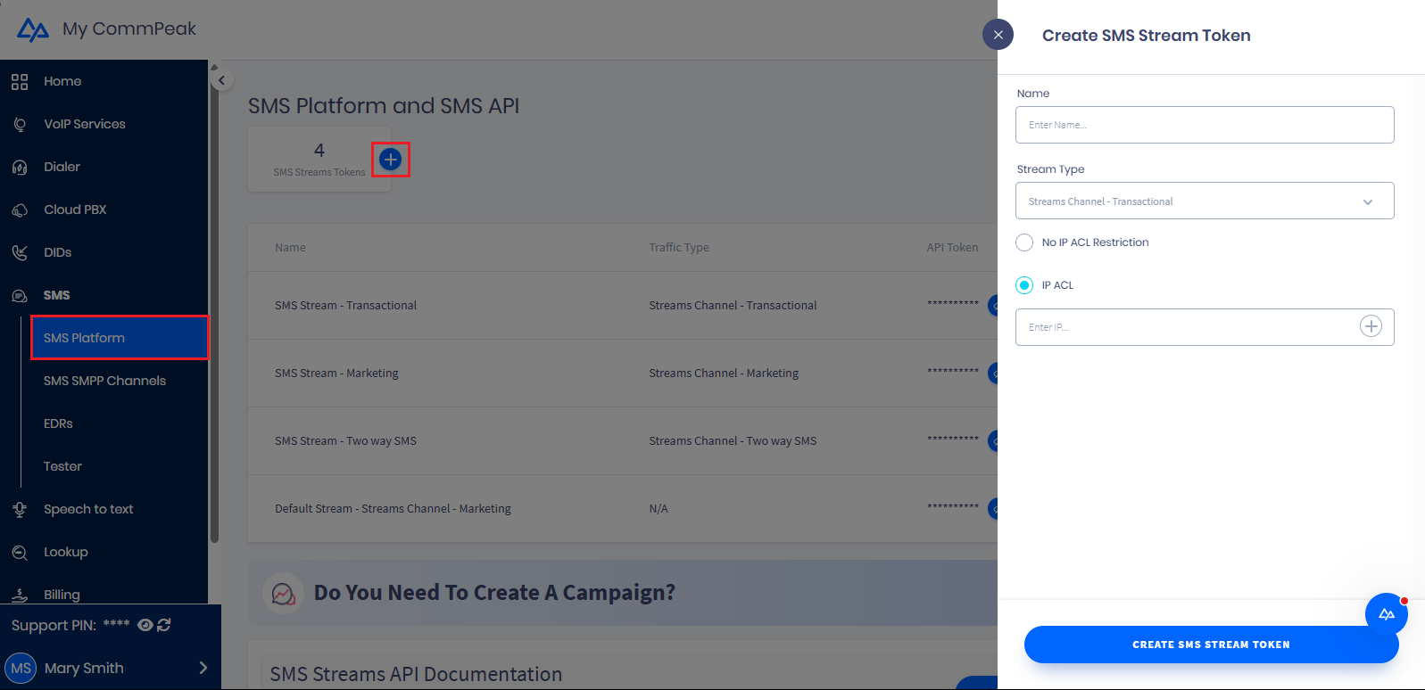The width and height of the screenshot is (1425, 690).
Task: Add new SMS stream token plus icon
Action: click(390, 160)
